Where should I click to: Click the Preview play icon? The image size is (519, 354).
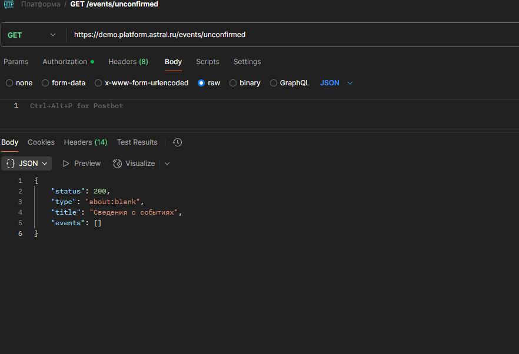coord(66,163)
